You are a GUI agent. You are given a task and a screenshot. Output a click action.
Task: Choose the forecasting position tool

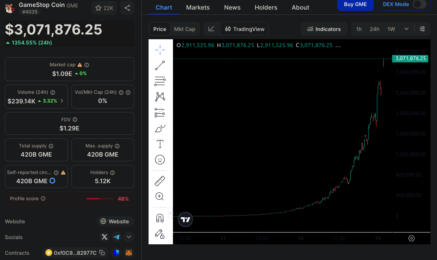pos(160,113)
